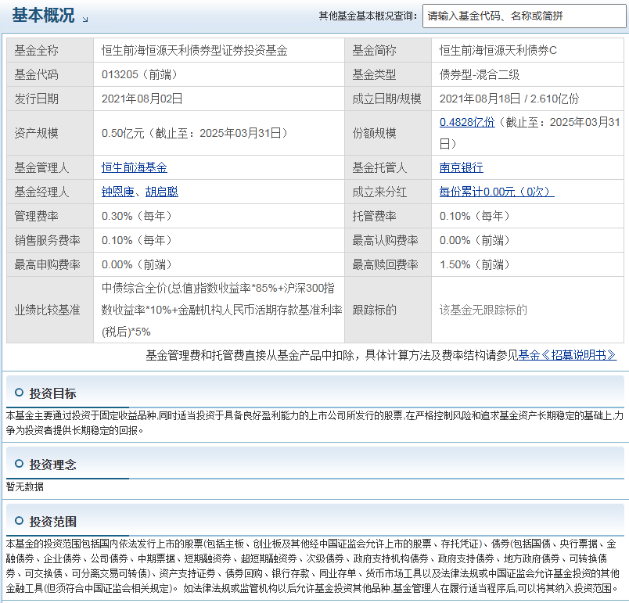Click the circle icon beside 投资目标
Screen dimensions: 629x603
(x=19, y=393)
